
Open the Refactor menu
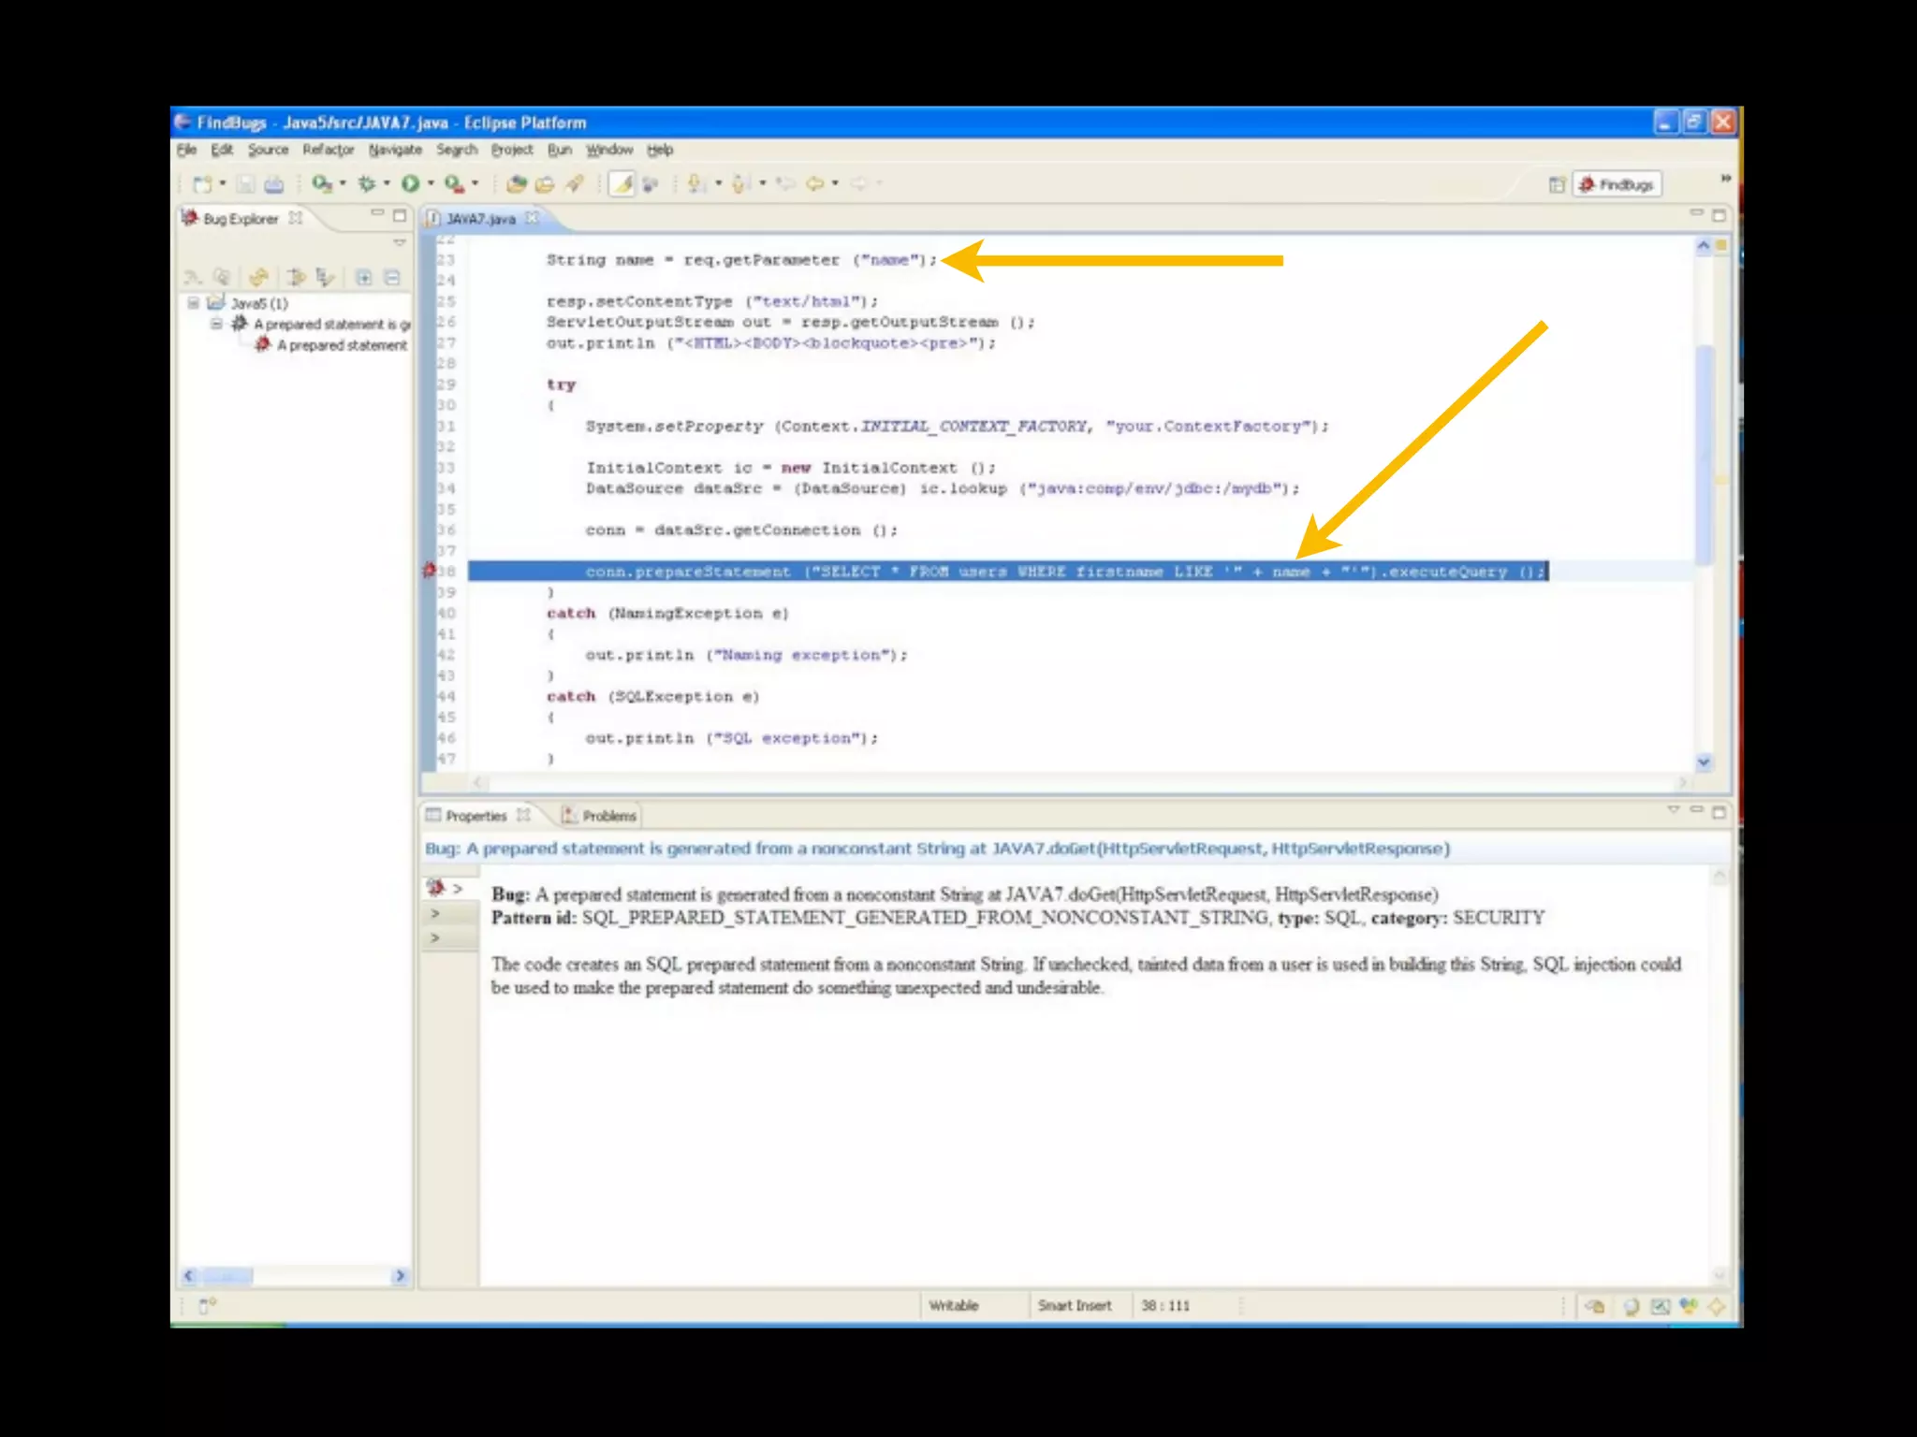(x=328, y=150)
